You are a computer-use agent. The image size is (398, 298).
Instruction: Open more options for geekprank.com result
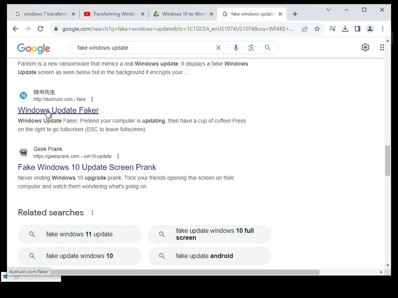(x=118, y=156)
